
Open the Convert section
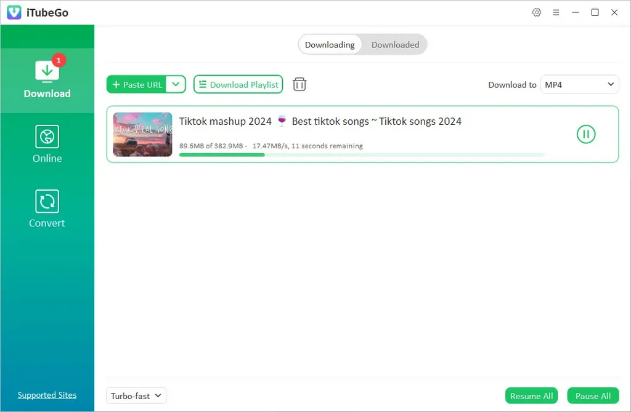pyautogui.click(x=47, y=209)
